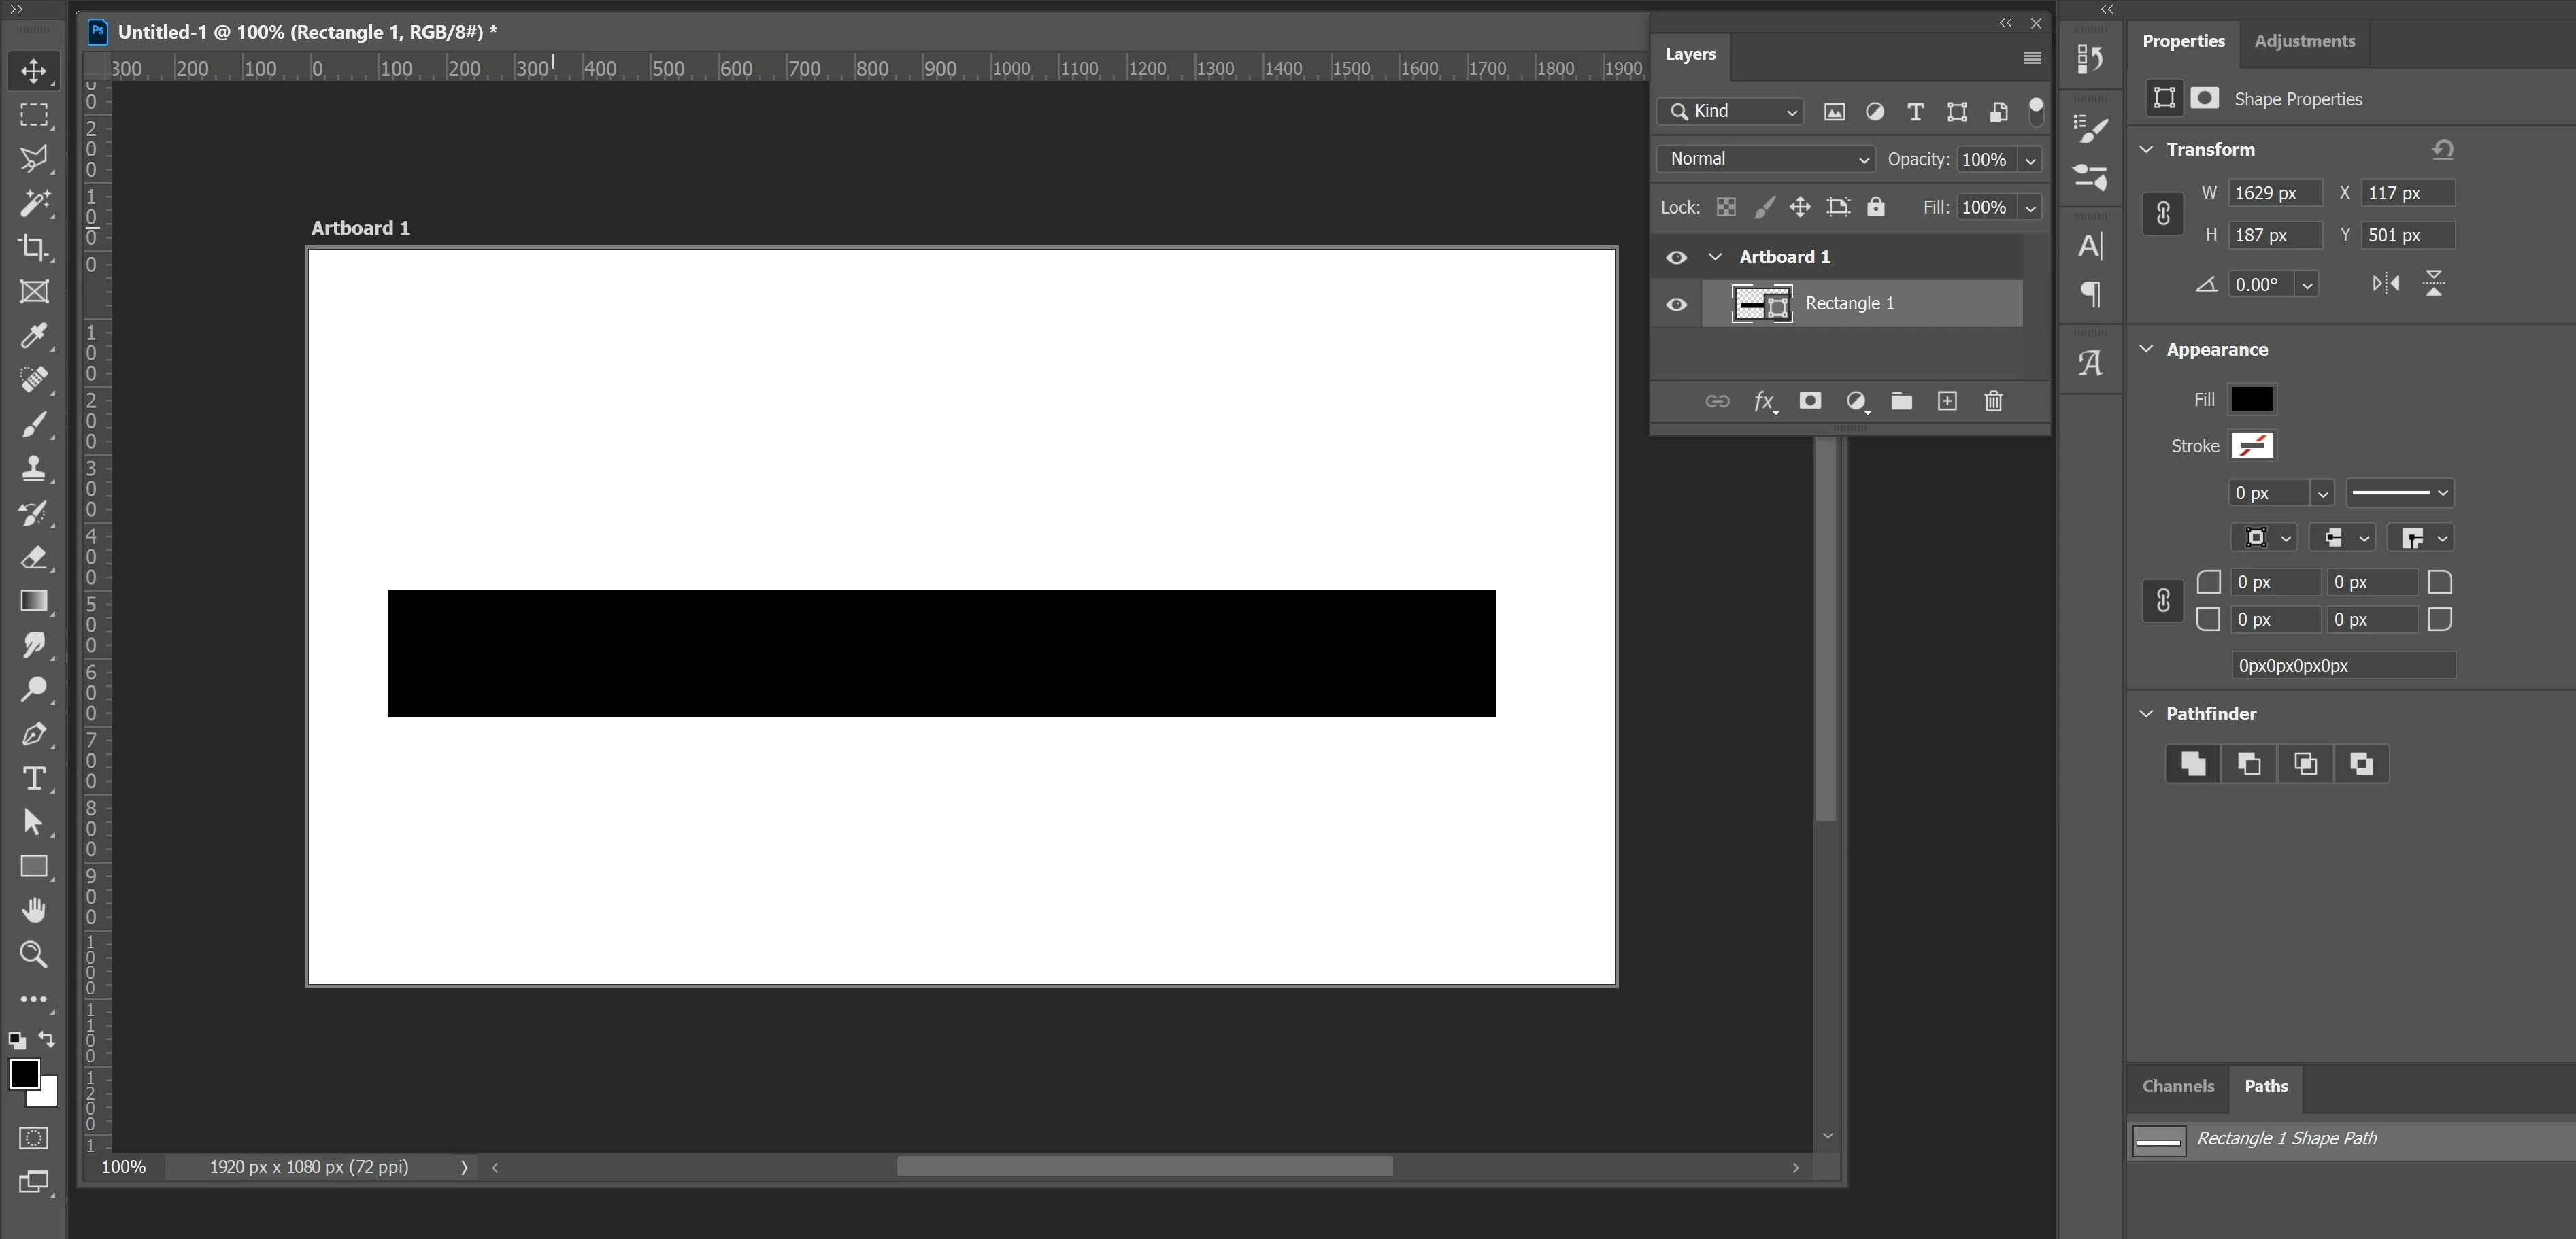Toggle link between width and height

point(2162,214)
